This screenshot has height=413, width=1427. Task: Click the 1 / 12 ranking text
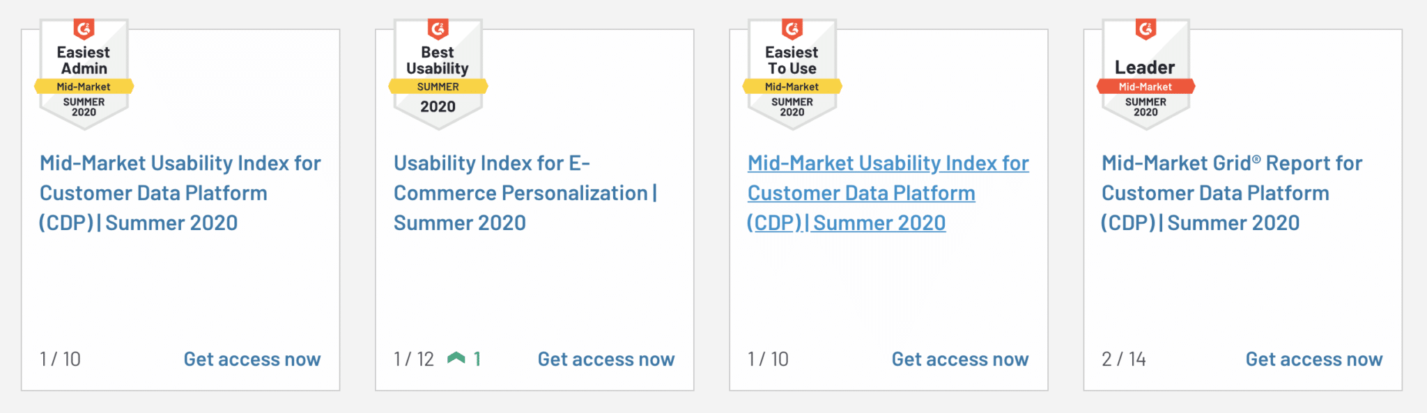414,359
